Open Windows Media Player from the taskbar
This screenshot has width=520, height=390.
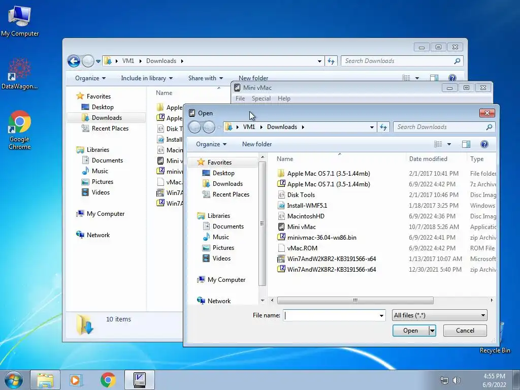point(76,380)
